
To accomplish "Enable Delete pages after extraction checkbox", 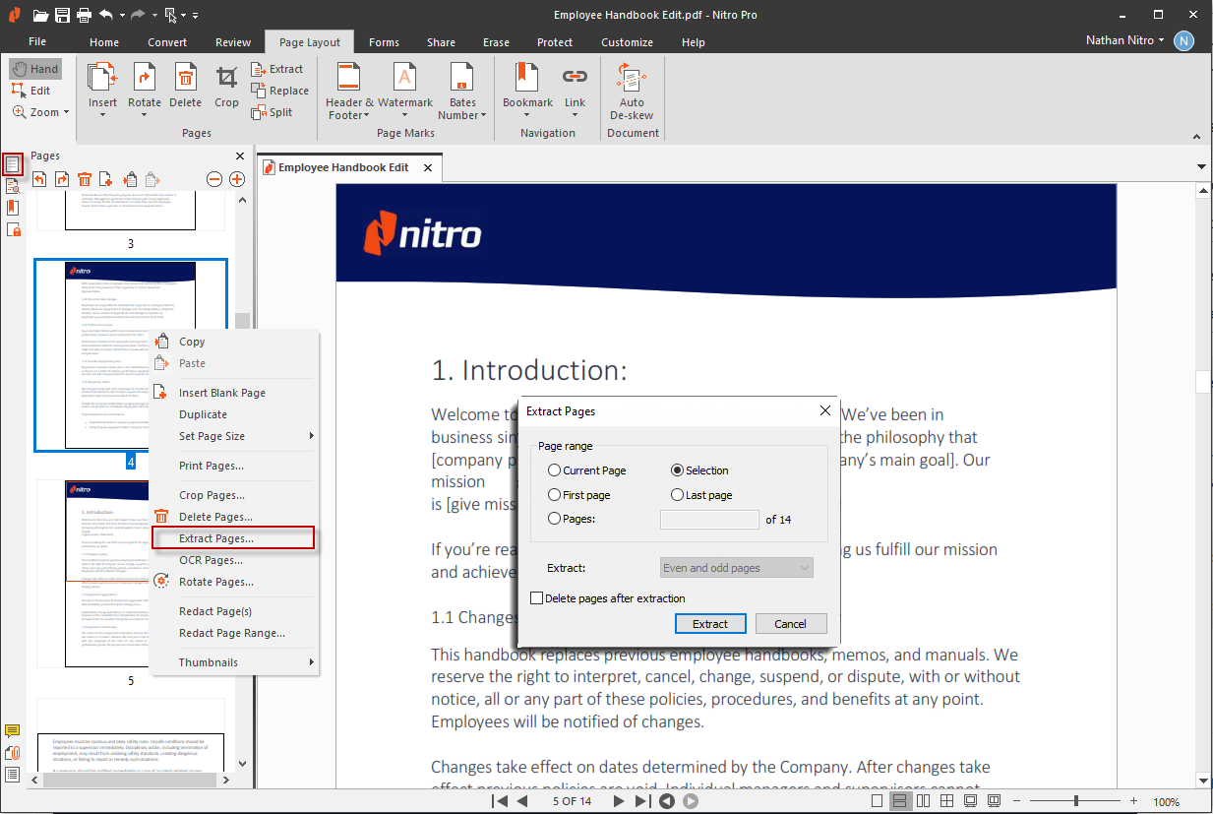I will tap(537, 598).
